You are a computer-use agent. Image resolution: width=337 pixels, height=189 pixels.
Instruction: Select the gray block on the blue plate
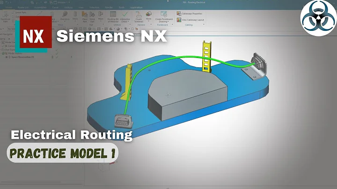188,94
